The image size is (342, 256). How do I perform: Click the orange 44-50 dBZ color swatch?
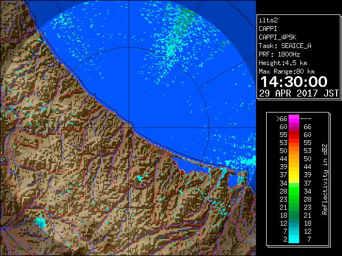[x=294, y=159]
